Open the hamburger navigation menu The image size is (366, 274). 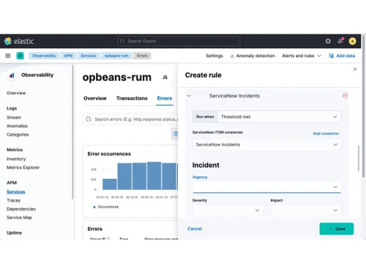[8, 56]
